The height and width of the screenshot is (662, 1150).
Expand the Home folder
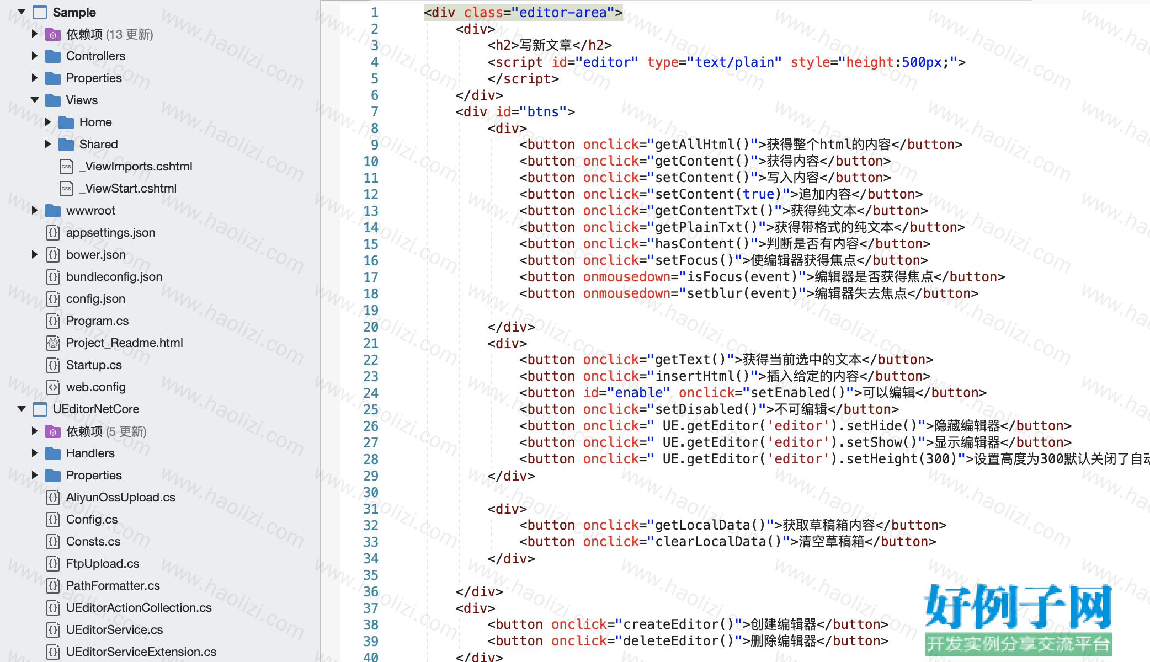48,122
